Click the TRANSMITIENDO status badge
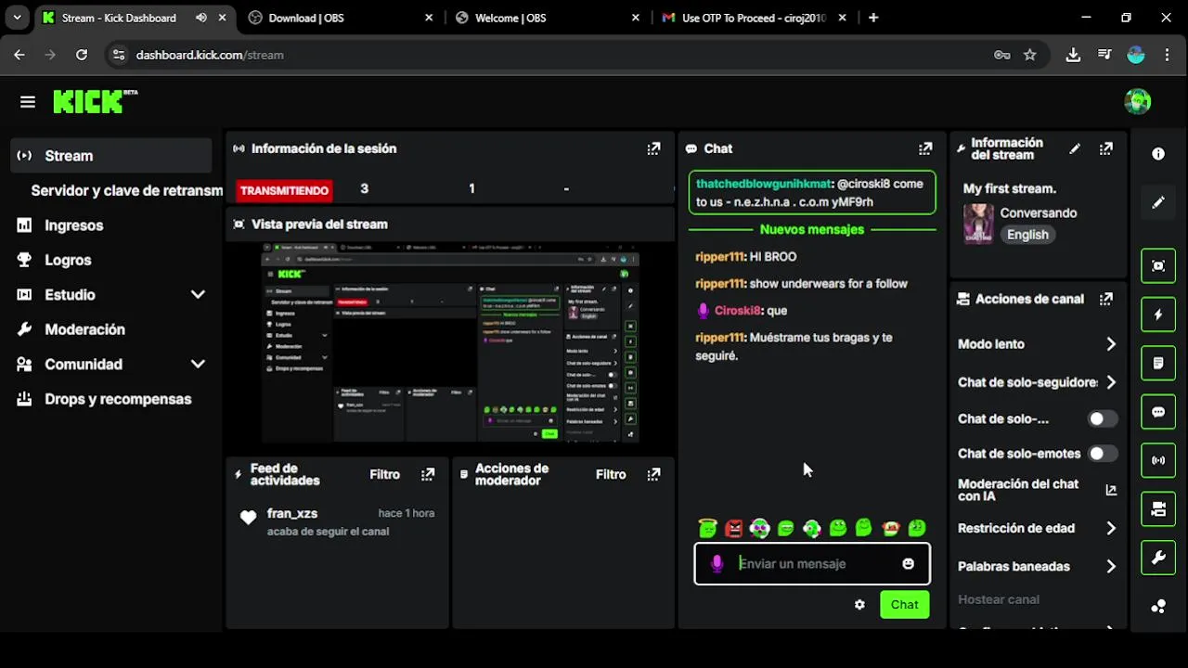Image resolution: width=1188 pixels, height=668 pixels. coord(284,190)
